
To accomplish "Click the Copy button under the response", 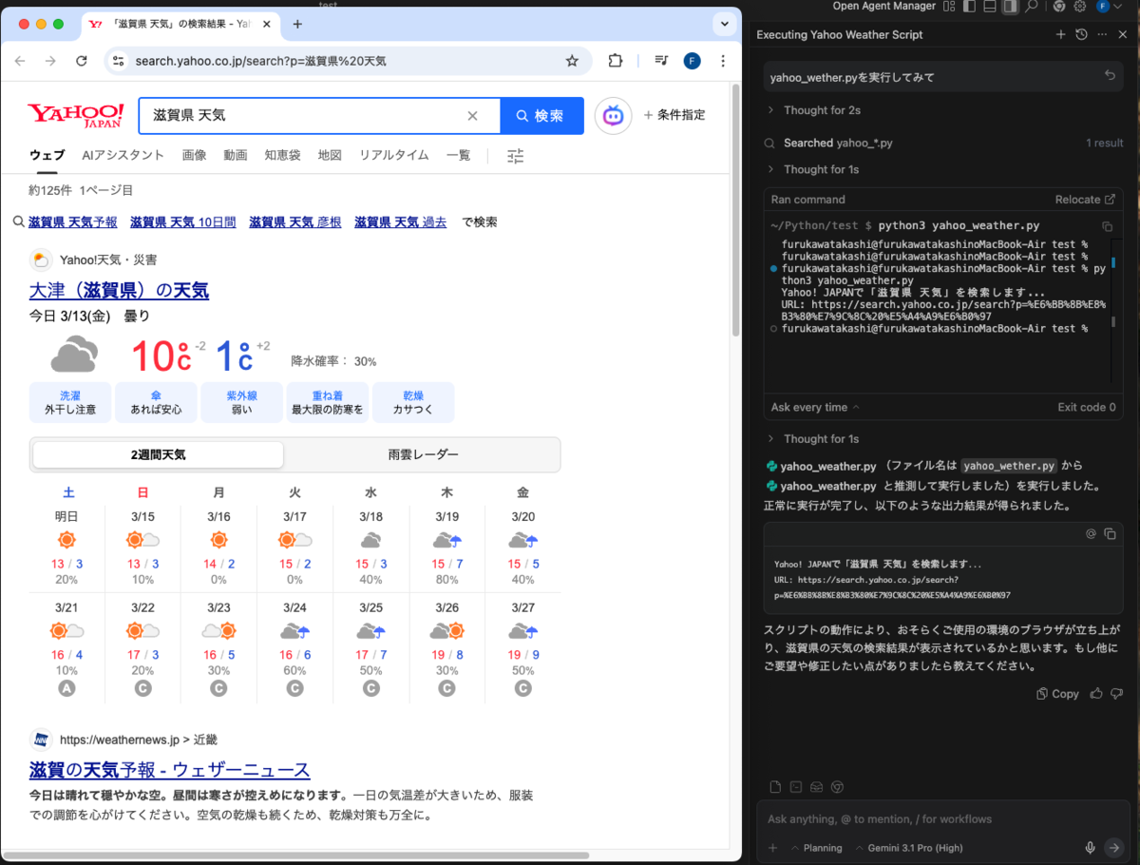I will tap(1057, 694).
